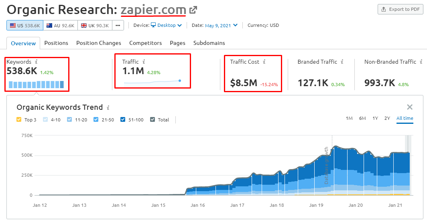
Task: Click the Branded Traffic 127.1K value
Action: point(313,83)
